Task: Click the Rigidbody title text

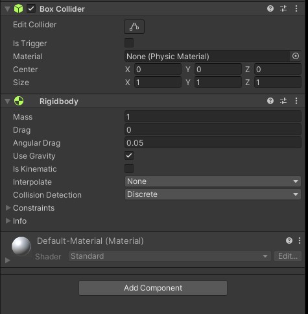Action: coord(59,101)
